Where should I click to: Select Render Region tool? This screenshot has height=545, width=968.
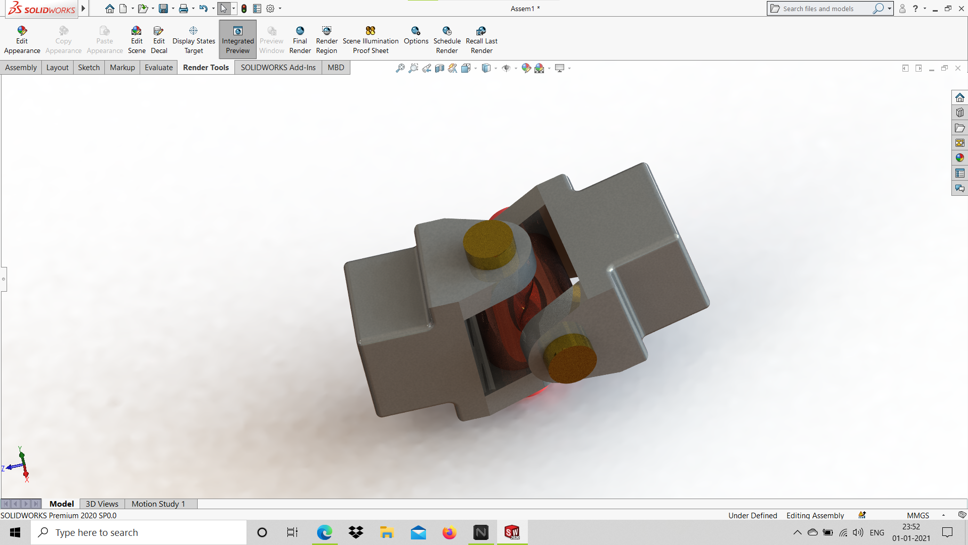point(327,39)
